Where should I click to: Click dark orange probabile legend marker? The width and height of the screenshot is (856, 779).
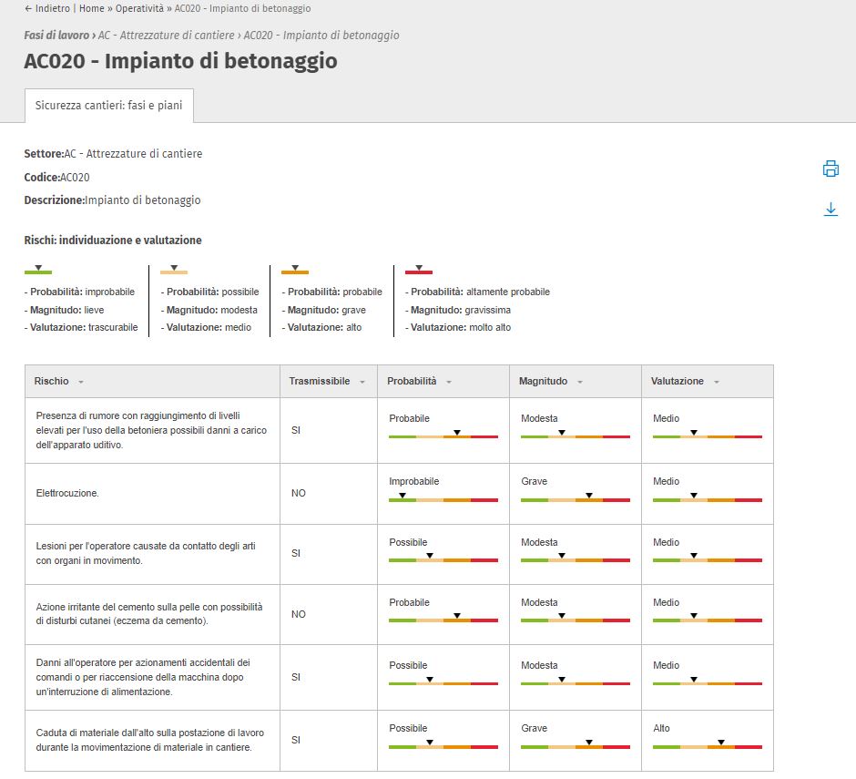pos(295,271)
